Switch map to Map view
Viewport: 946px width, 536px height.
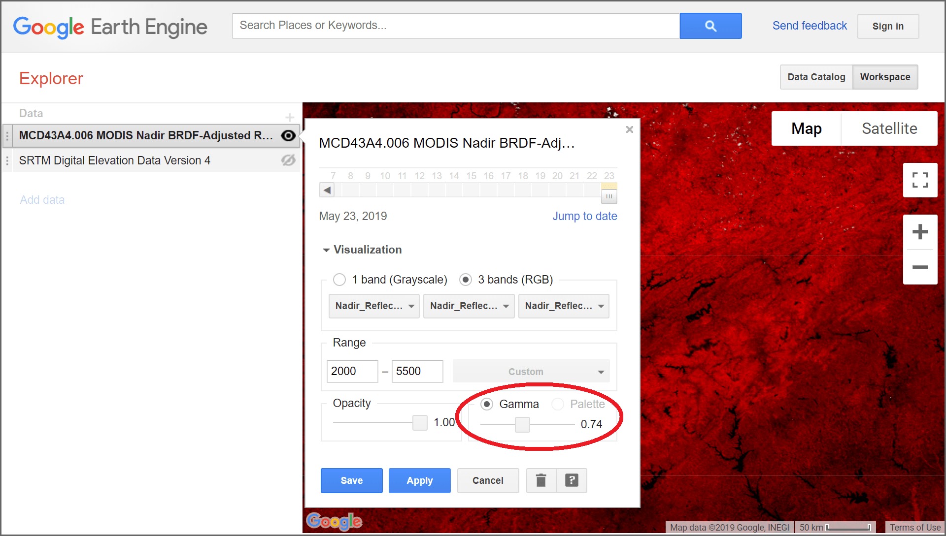coord(807,128)
